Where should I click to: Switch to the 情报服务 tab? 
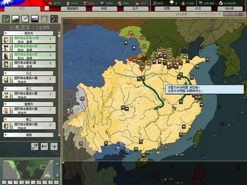point(73,9)
